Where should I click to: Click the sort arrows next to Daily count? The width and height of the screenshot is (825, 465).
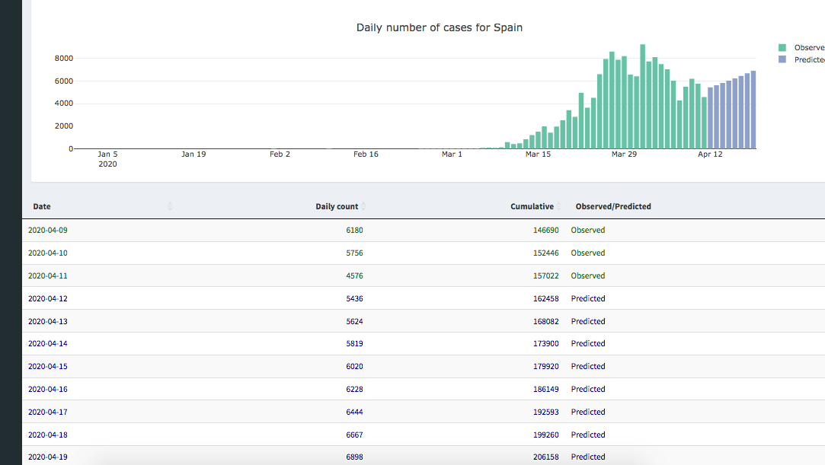(363, 206)
